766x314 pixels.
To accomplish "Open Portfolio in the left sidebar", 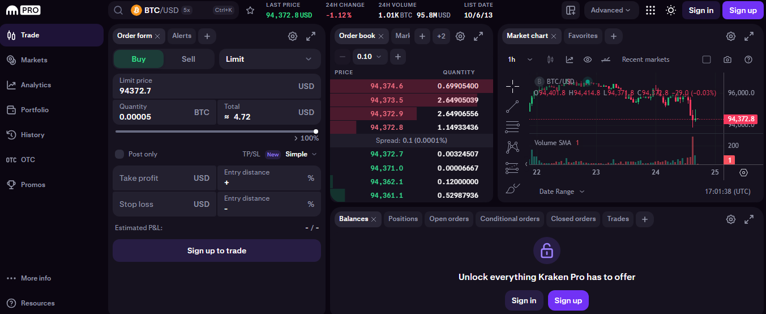I will click(35, 110).
